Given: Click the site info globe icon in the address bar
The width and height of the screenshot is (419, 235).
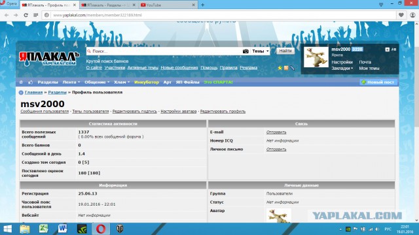Looking at the screenshot, I should 46,15.
